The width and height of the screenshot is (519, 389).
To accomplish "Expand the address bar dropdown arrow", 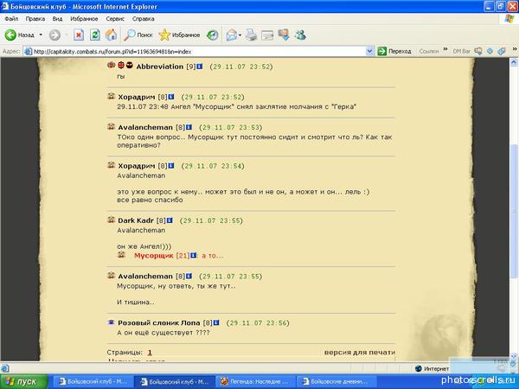I will 369,52.
